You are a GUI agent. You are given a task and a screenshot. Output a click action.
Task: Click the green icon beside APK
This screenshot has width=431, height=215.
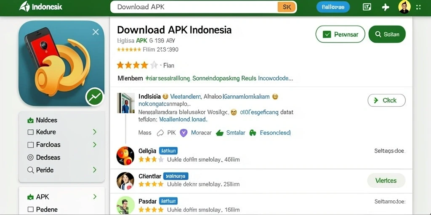(30, 197)
